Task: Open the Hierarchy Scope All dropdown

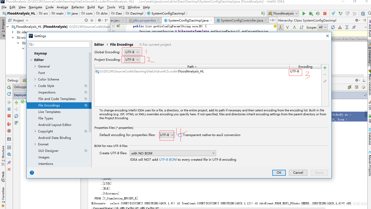Action: 323,27
